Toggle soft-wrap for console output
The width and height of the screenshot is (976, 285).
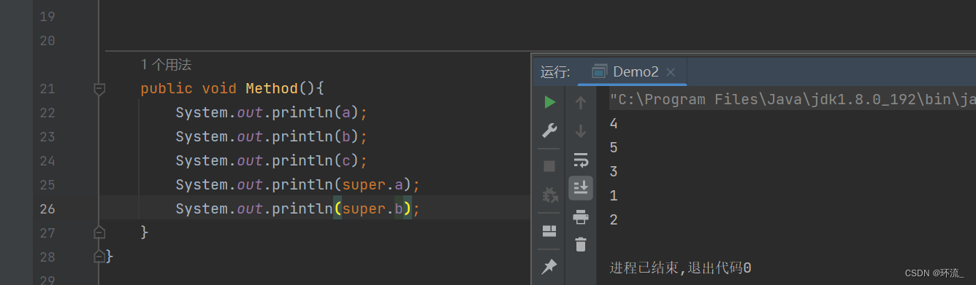click(581, 160)
